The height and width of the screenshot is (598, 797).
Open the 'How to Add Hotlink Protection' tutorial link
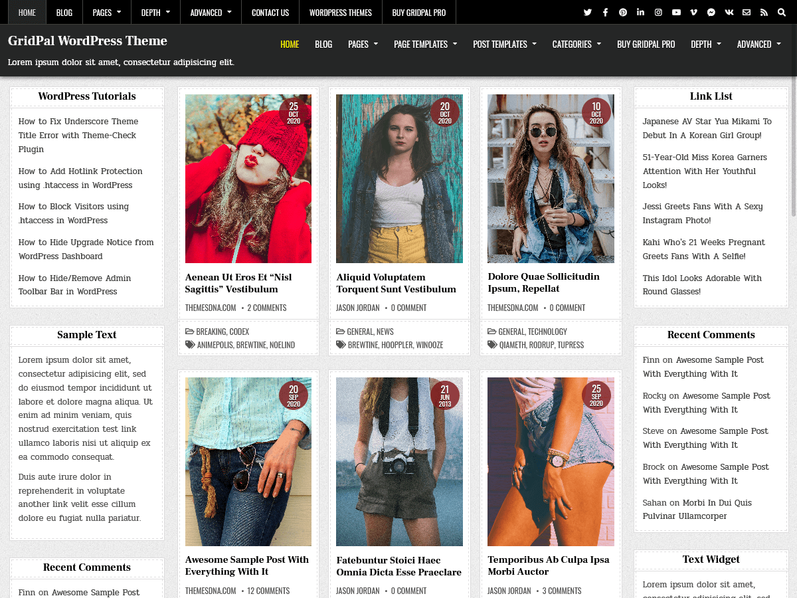pyautogui.click(x=80, y=178)
